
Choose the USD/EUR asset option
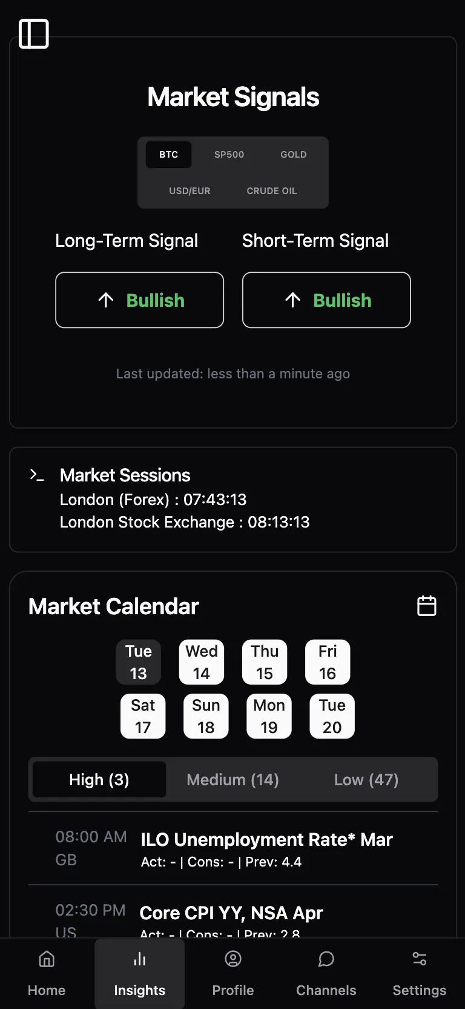coord(190,191)
